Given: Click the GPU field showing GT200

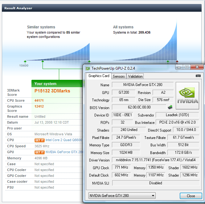Looking at the screenshot, I should tap(124, 92).
